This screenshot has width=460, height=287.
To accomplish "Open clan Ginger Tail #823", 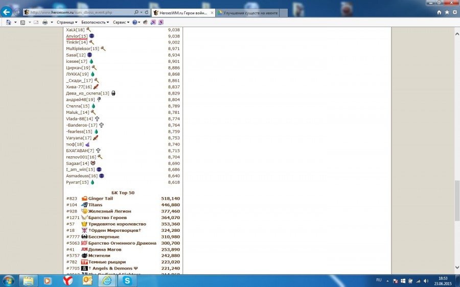I will (x=101, y=199).
